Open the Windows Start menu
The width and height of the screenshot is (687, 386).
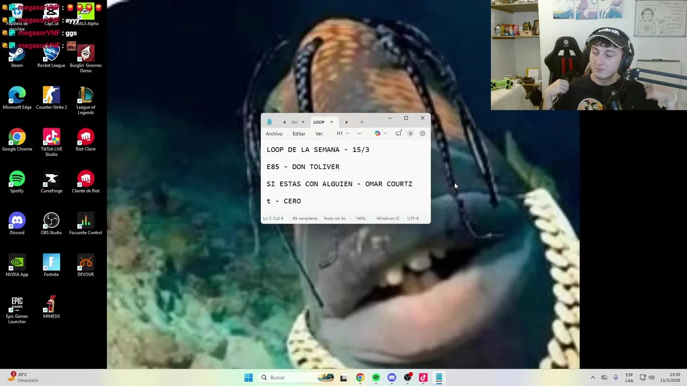tap(249, 377)
